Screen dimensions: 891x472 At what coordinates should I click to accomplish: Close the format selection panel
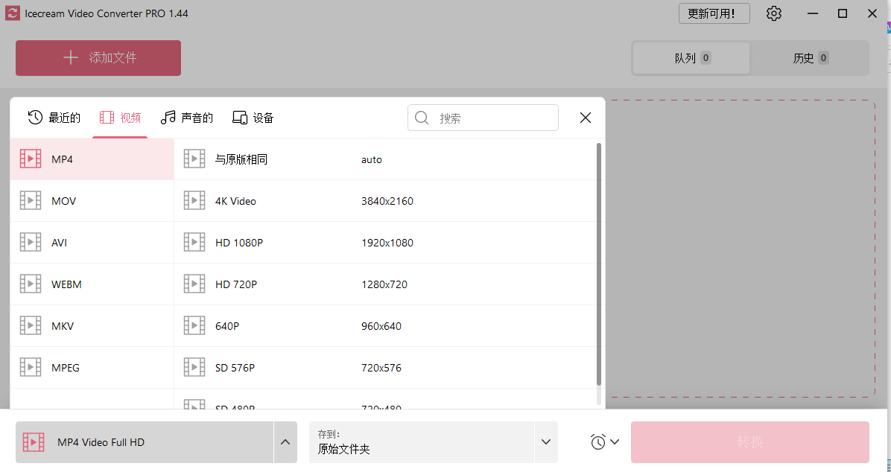coord(586,118)
